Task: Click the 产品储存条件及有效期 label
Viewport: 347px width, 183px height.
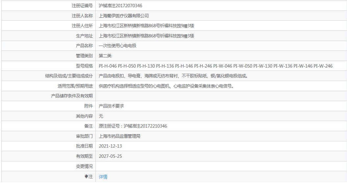Action: [x=72, y=96]
